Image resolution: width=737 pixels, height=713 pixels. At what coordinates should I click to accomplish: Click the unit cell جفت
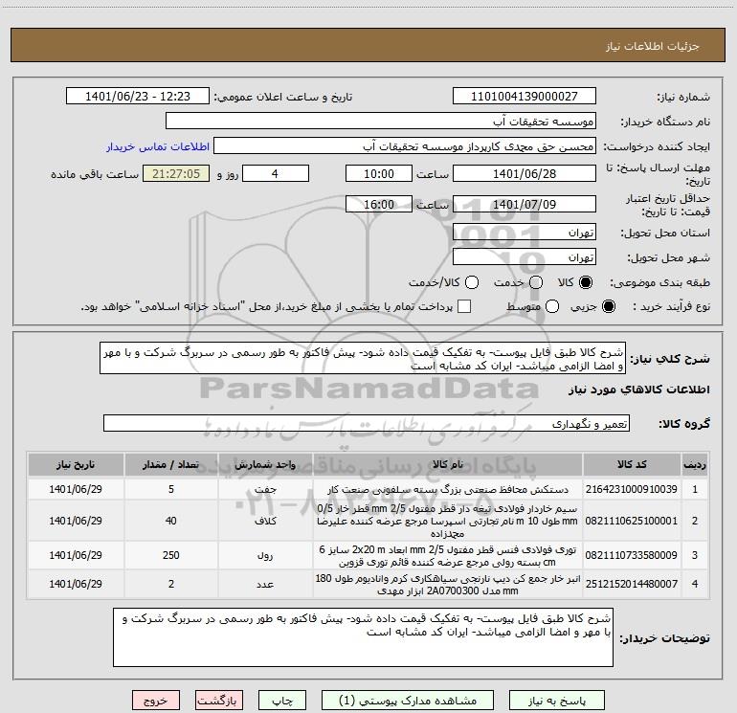265,489
